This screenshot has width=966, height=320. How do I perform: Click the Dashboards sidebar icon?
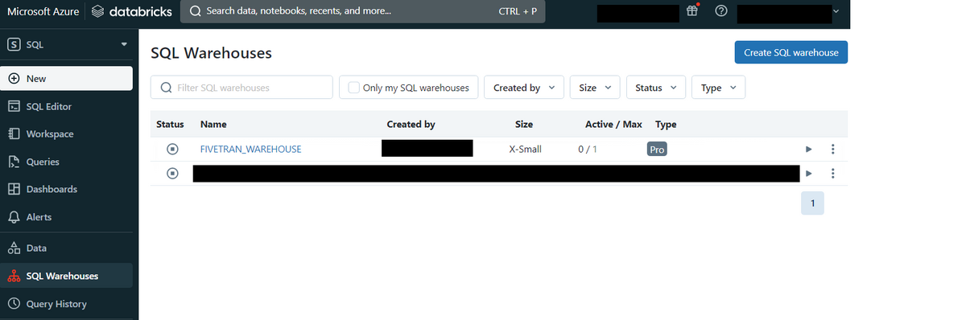click(14, 189)
